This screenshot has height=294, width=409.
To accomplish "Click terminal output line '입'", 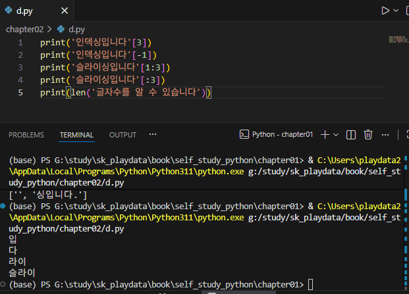I will pyautogui.click(x=13, y=239).
